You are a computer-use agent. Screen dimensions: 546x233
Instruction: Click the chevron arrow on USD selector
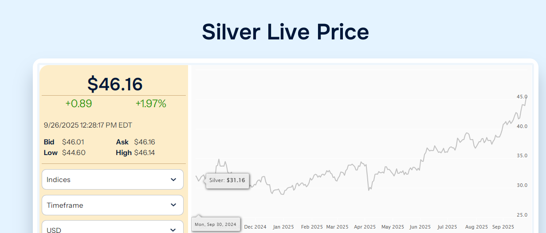pyautogui.click(x=173, y=229)
